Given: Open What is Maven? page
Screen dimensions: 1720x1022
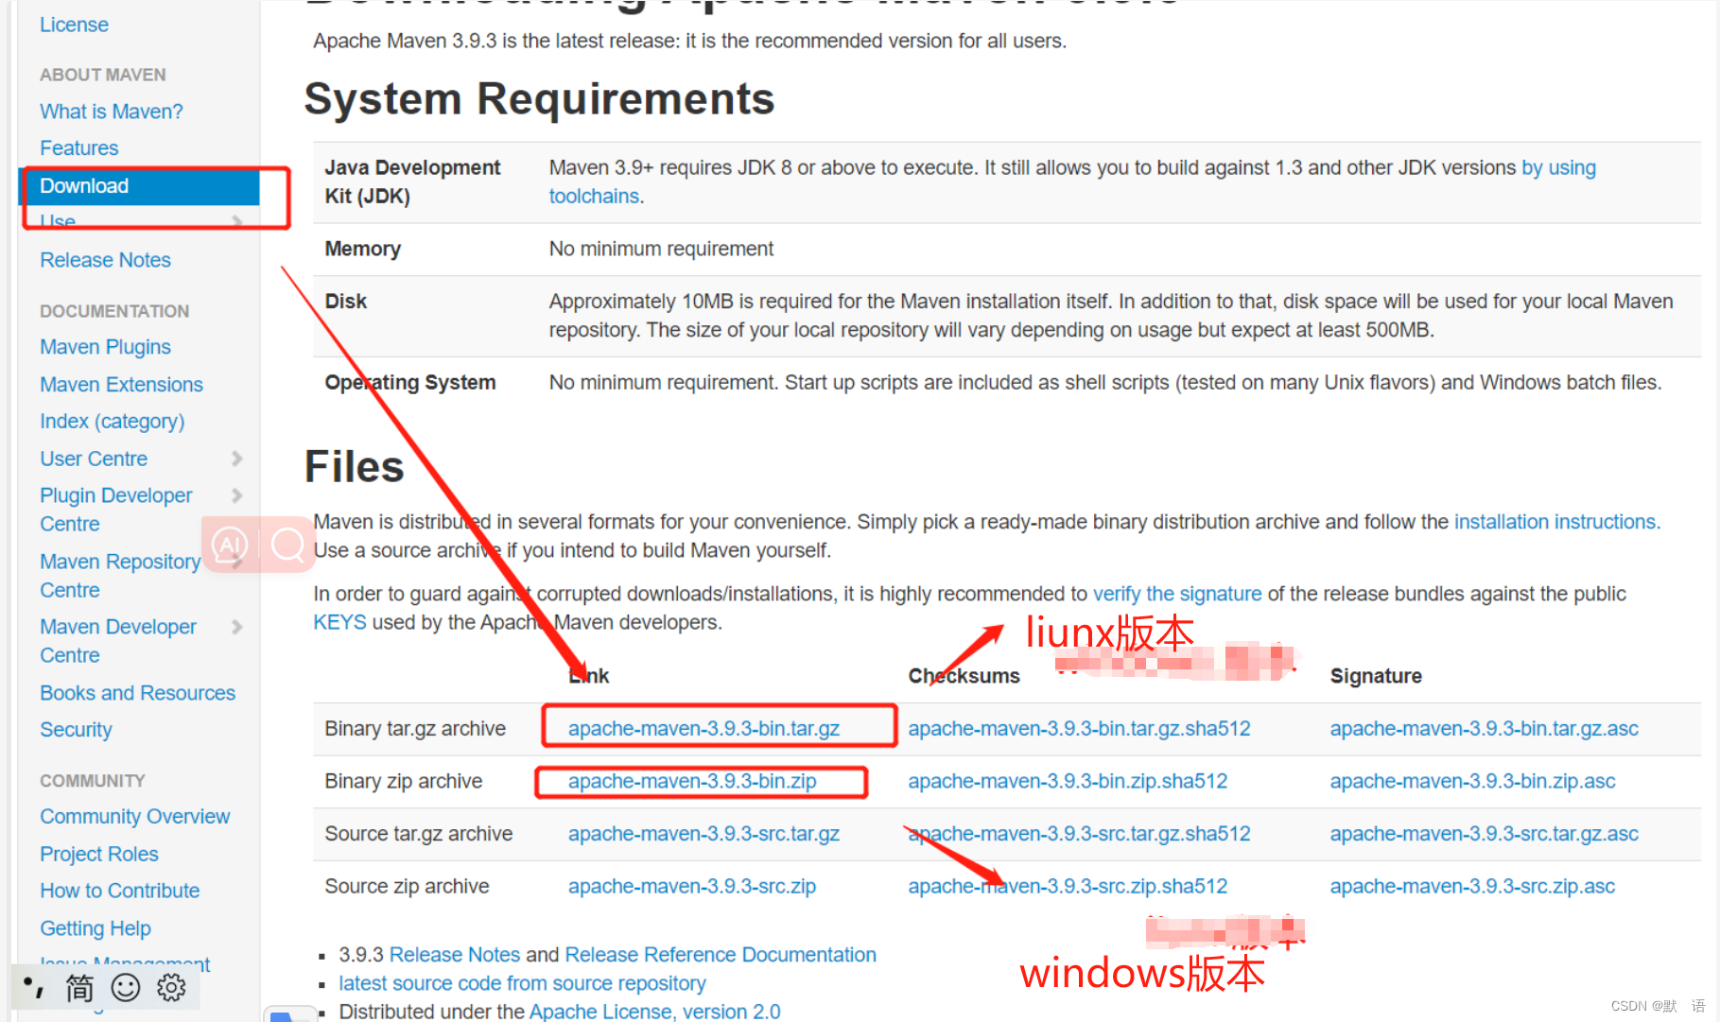Looking at the screenshot, I should coord(112,112).
